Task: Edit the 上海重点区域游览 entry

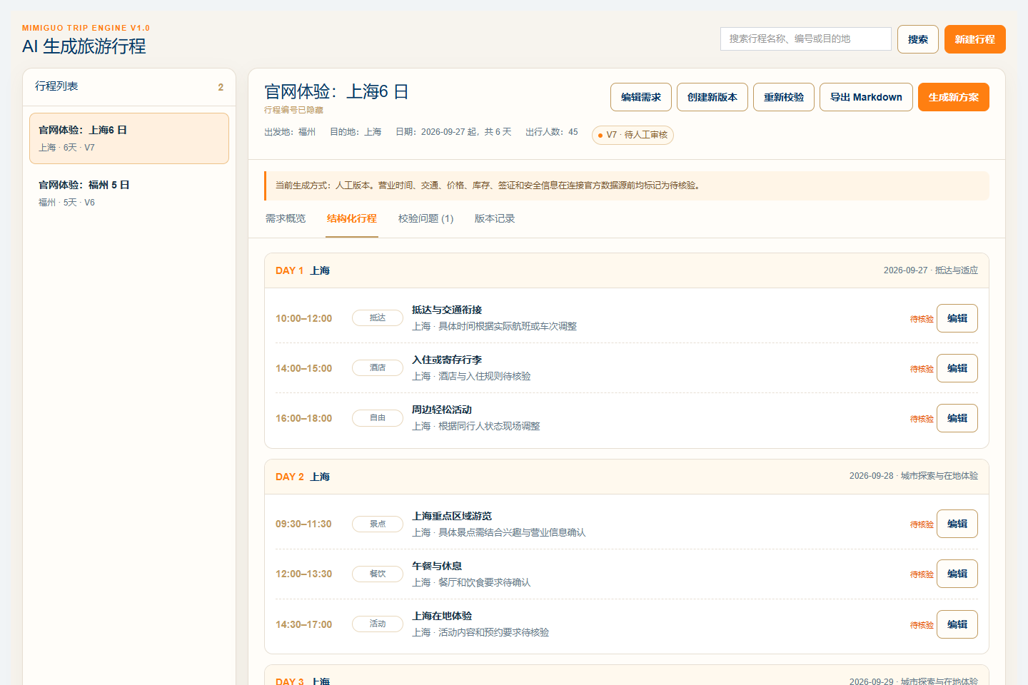Action: [957, 524]
